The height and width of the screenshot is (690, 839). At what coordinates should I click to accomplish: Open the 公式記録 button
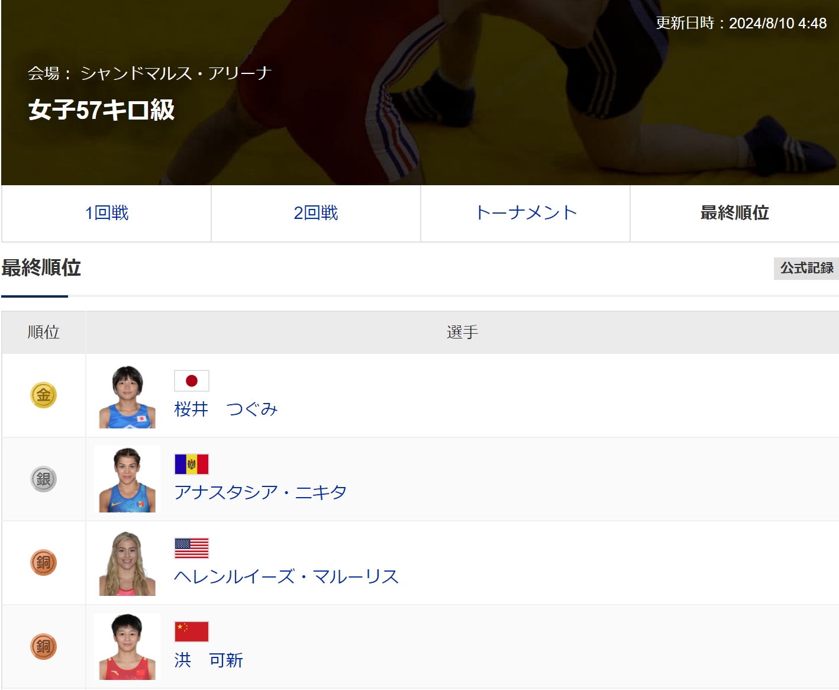(806, 268)
